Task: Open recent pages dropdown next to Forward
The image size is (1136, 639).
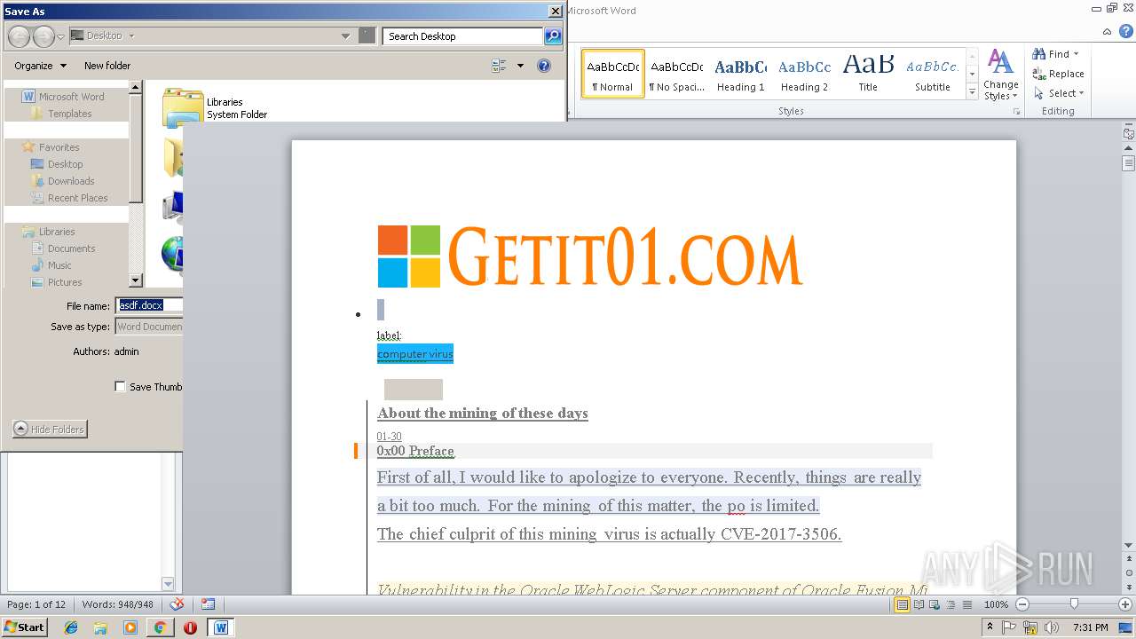Action: pos(60,36)
